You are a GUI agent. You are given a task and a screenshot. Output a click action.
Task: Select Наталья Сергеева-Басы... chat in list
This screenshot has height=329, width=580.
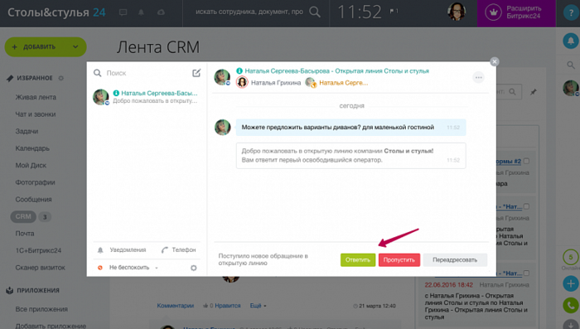click(x=147, y=97)
